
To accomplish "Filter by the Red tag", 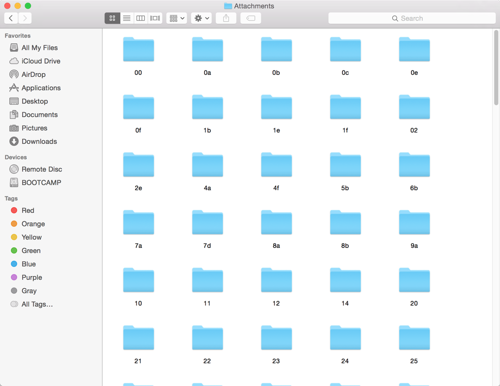I will (x=28, y=210).
